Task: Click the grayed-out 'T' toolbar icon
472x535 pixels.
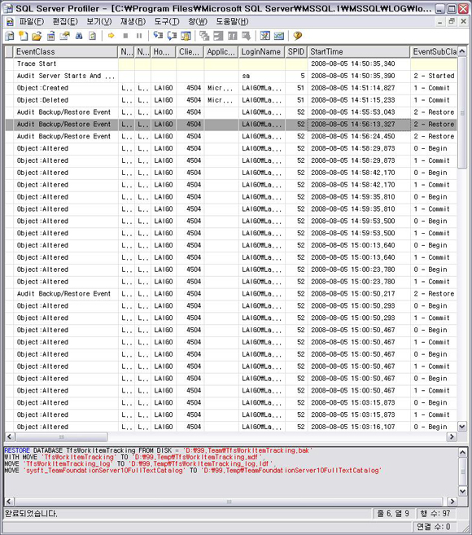Action: coord(232,36)
